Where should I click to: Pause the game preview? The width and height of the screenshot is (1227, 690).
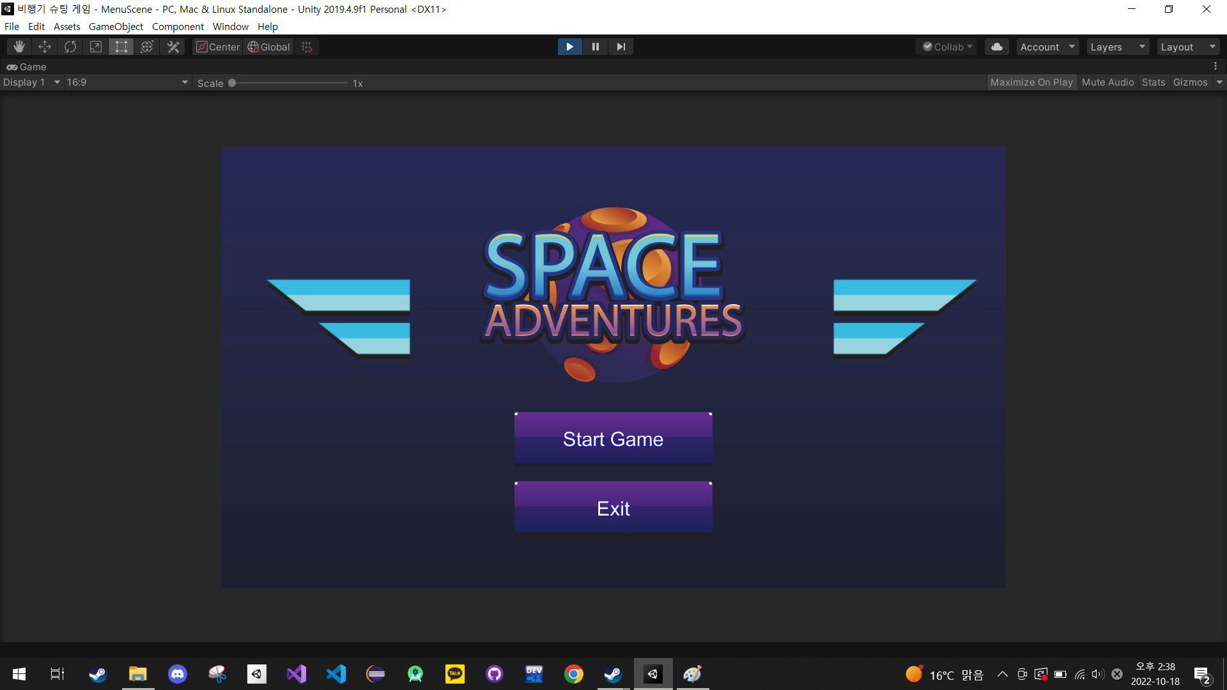(x=595, y=46)
